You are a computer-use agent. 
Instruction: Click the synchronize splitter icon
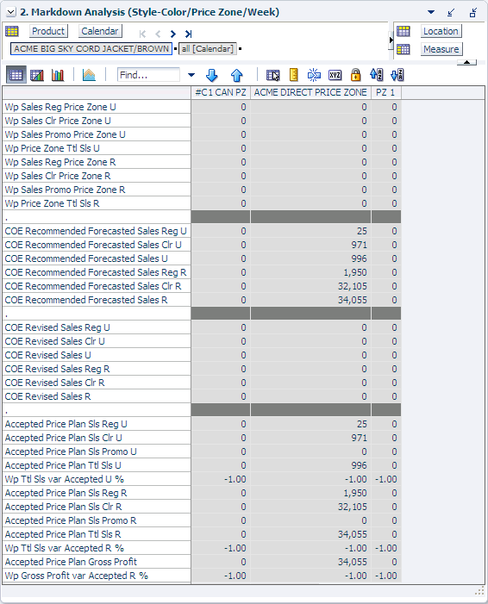click(314, 75)
